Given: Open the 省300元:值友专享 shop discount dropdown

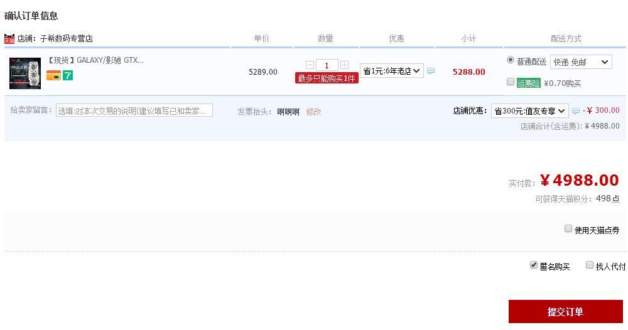Looking at the screenshot, I should (x=529, y=111).
